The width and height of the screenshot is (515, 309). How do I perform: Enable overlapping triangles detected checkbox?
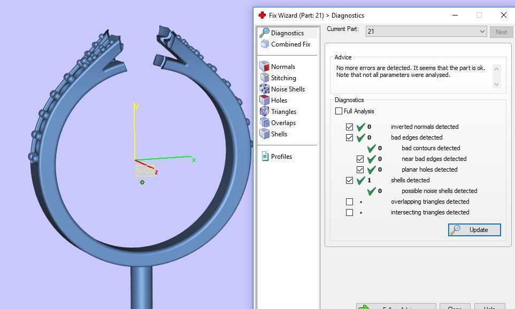coord(349,202)
